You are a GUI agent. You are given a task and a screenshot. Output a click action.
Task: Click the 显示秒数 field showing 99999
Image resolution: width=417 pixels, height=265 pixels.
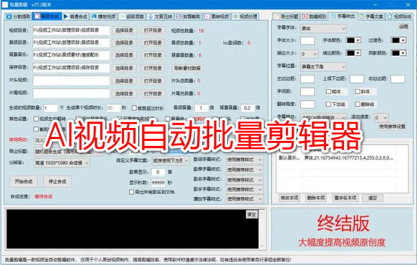[158, 182]
